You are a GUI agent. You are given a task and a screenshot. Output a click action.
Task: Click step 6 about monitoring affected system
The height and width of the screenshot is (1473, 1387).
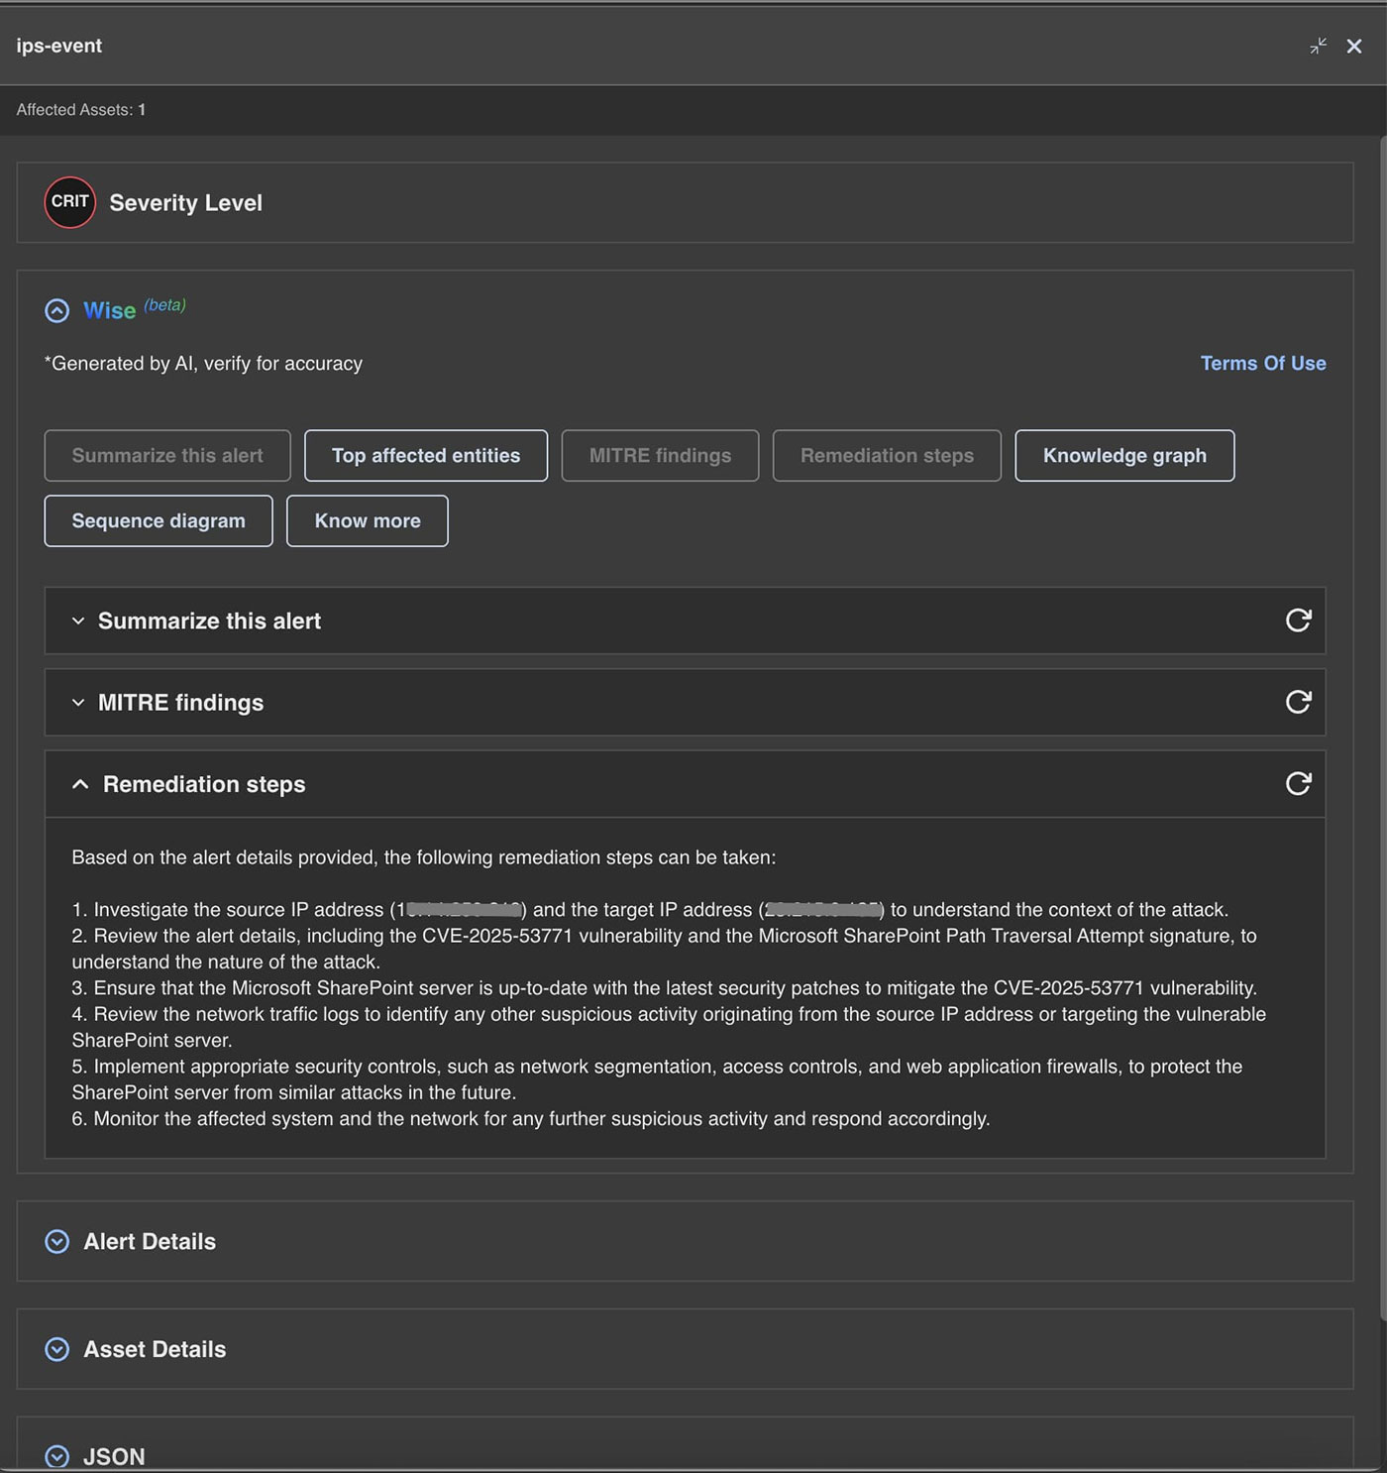(531, 1119)
